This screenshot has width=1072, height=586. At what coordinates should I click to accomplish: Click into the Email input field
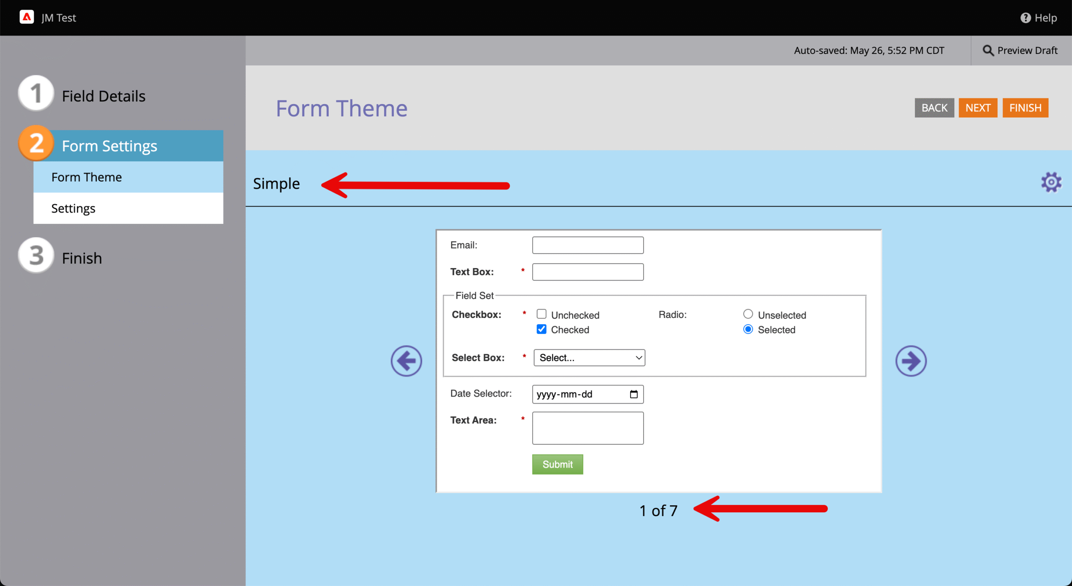[588, 245]
